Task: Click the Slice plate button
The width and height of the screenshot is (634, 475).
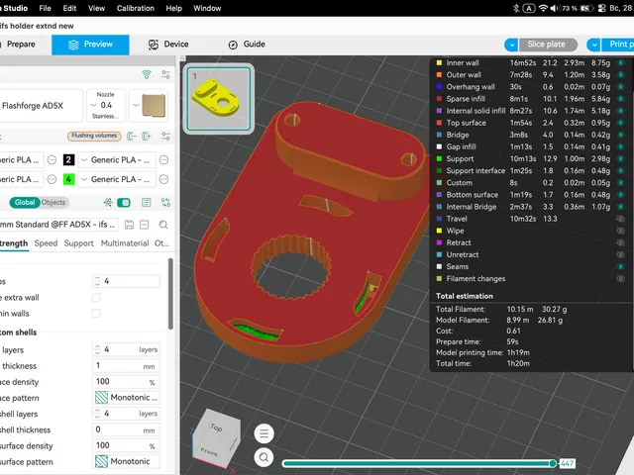Action: pyautogui.click(x=546, y=45)
